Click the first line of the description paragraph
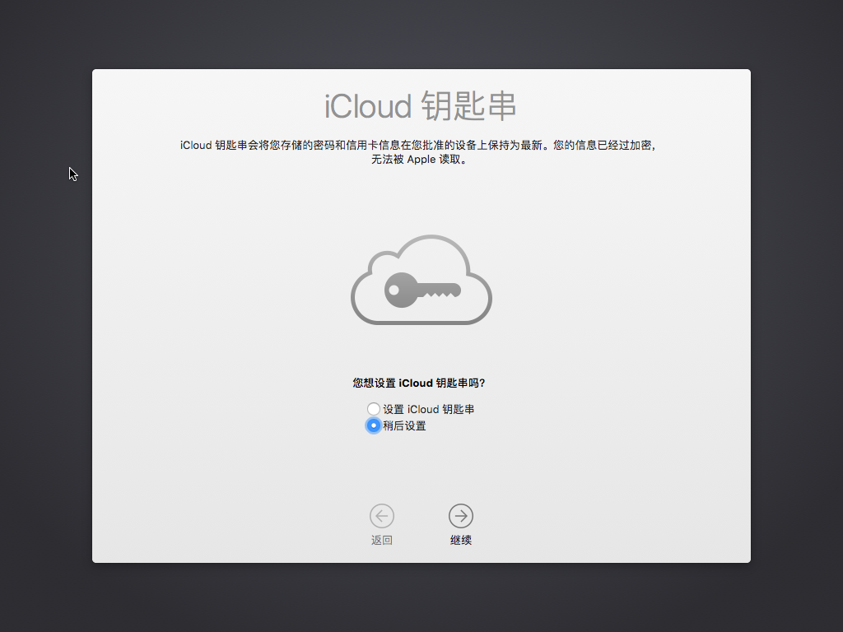Image resolution: width=843 pixels, height=632 pixels. pyautogui.click(x=421, y=146)
